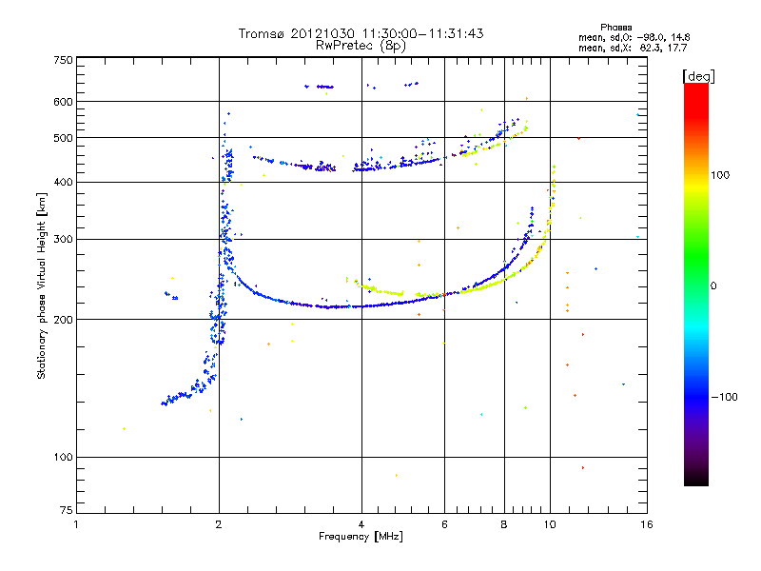
Task: Click the '300' height axis label
Action: (x=63, y=240)
